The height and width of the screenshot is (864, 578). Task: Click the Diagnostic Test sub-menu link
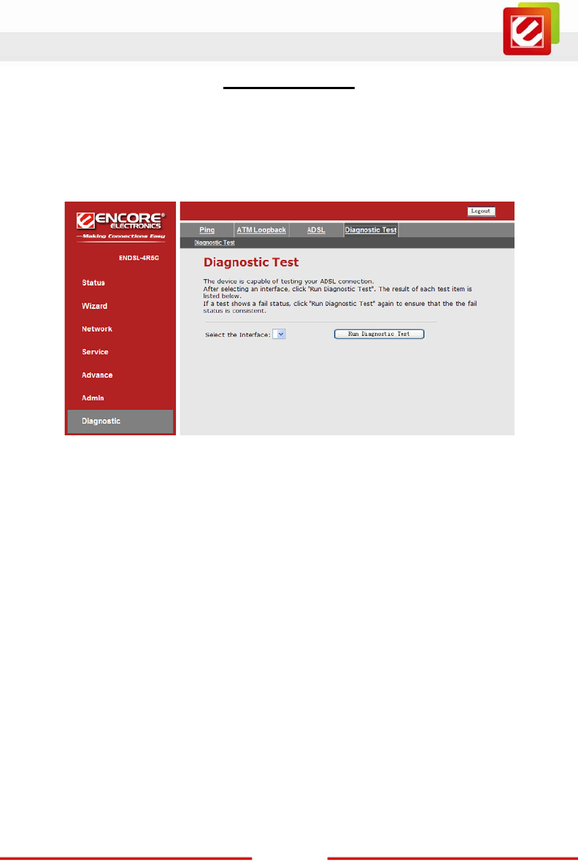214,243
